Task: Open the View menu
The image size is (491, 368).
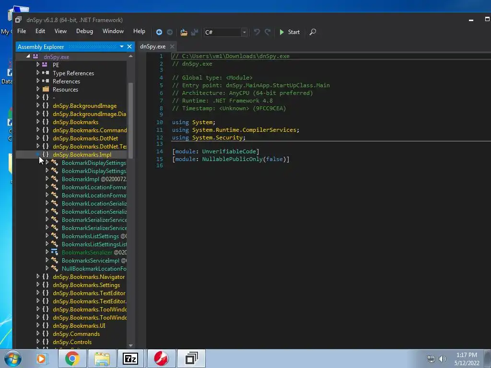Action: [60, 31]
